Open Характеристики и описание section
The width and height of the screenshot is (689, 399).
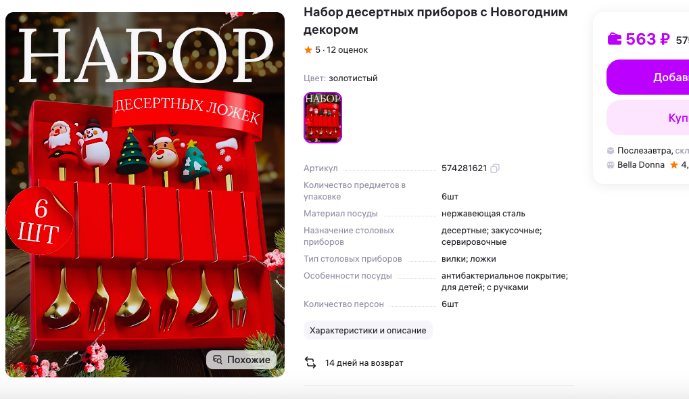tap(368, 330)
